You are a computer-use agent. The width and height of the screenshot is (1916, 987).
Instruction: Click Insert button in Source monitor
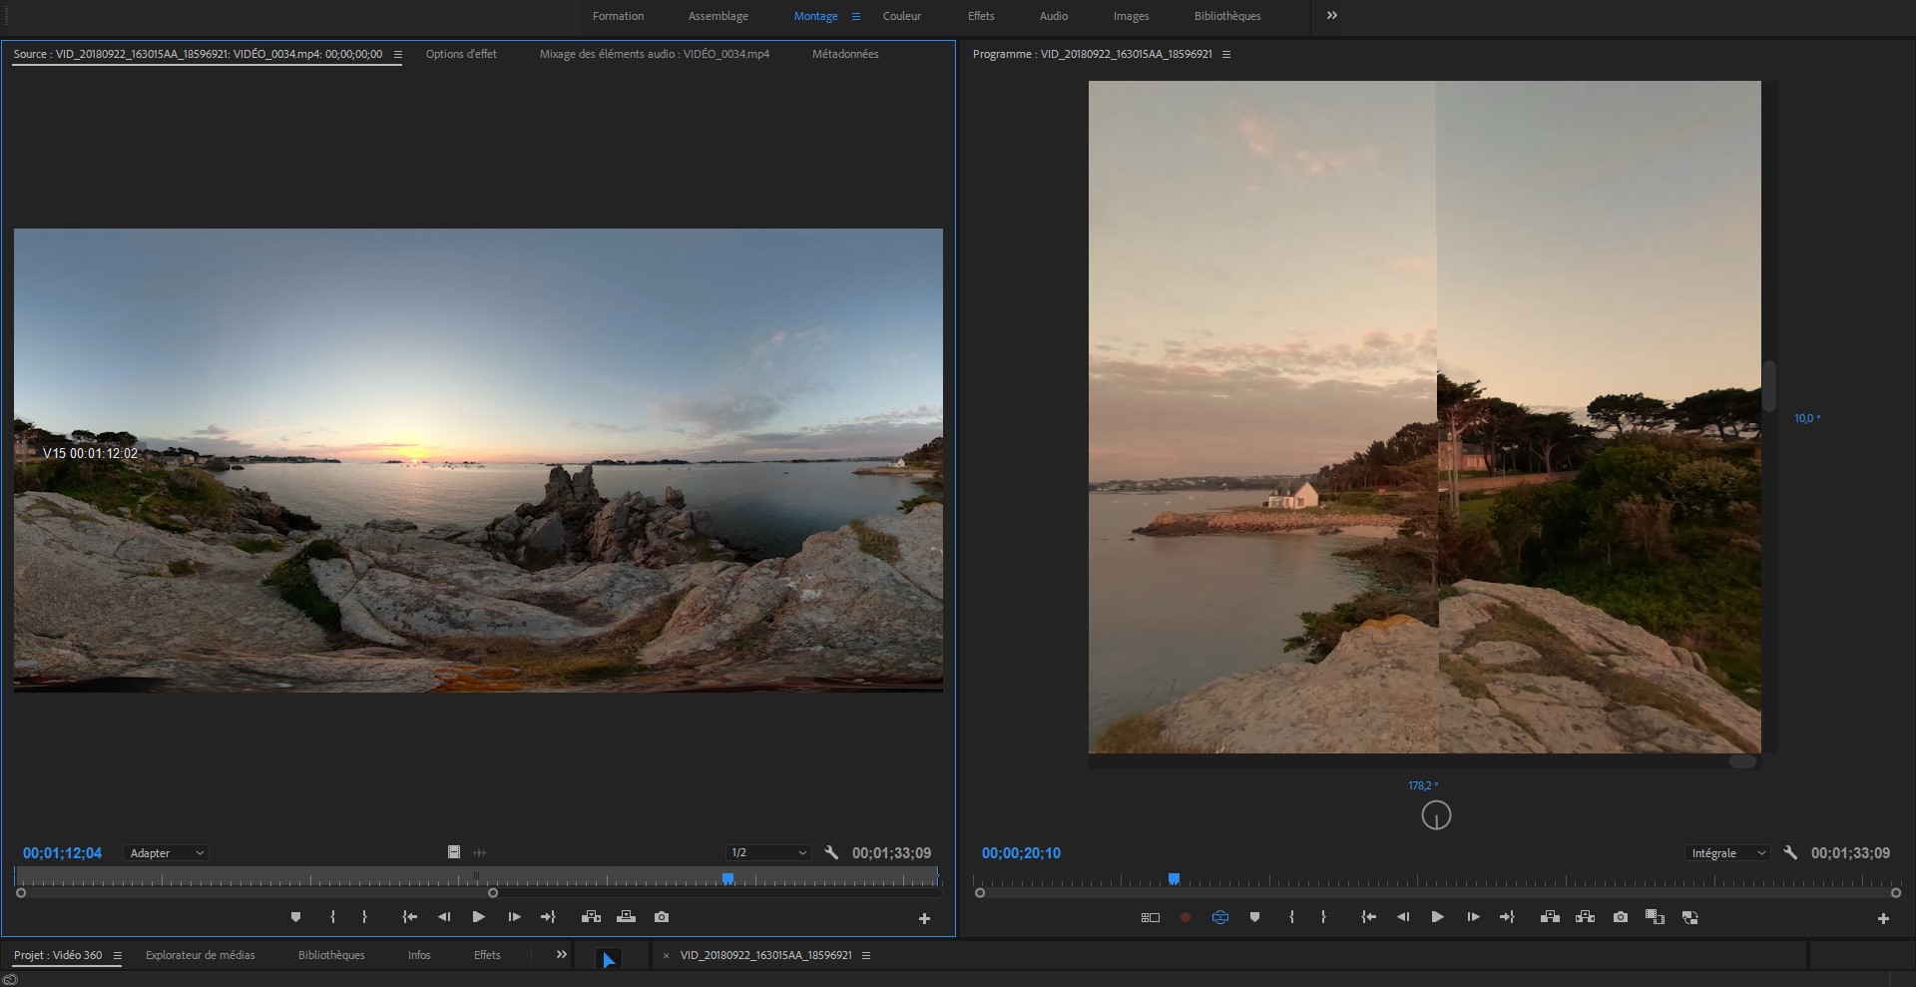click(591, 917)
